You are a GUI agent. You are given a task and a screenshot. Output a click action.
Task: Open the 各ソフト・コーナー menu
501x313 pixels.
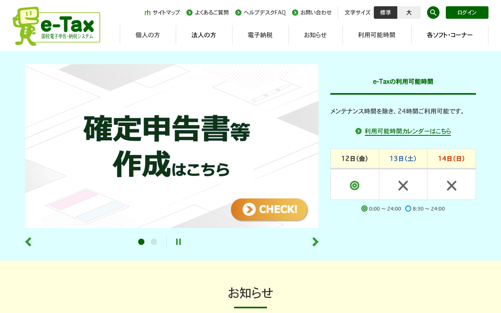(x=450, y=35)
